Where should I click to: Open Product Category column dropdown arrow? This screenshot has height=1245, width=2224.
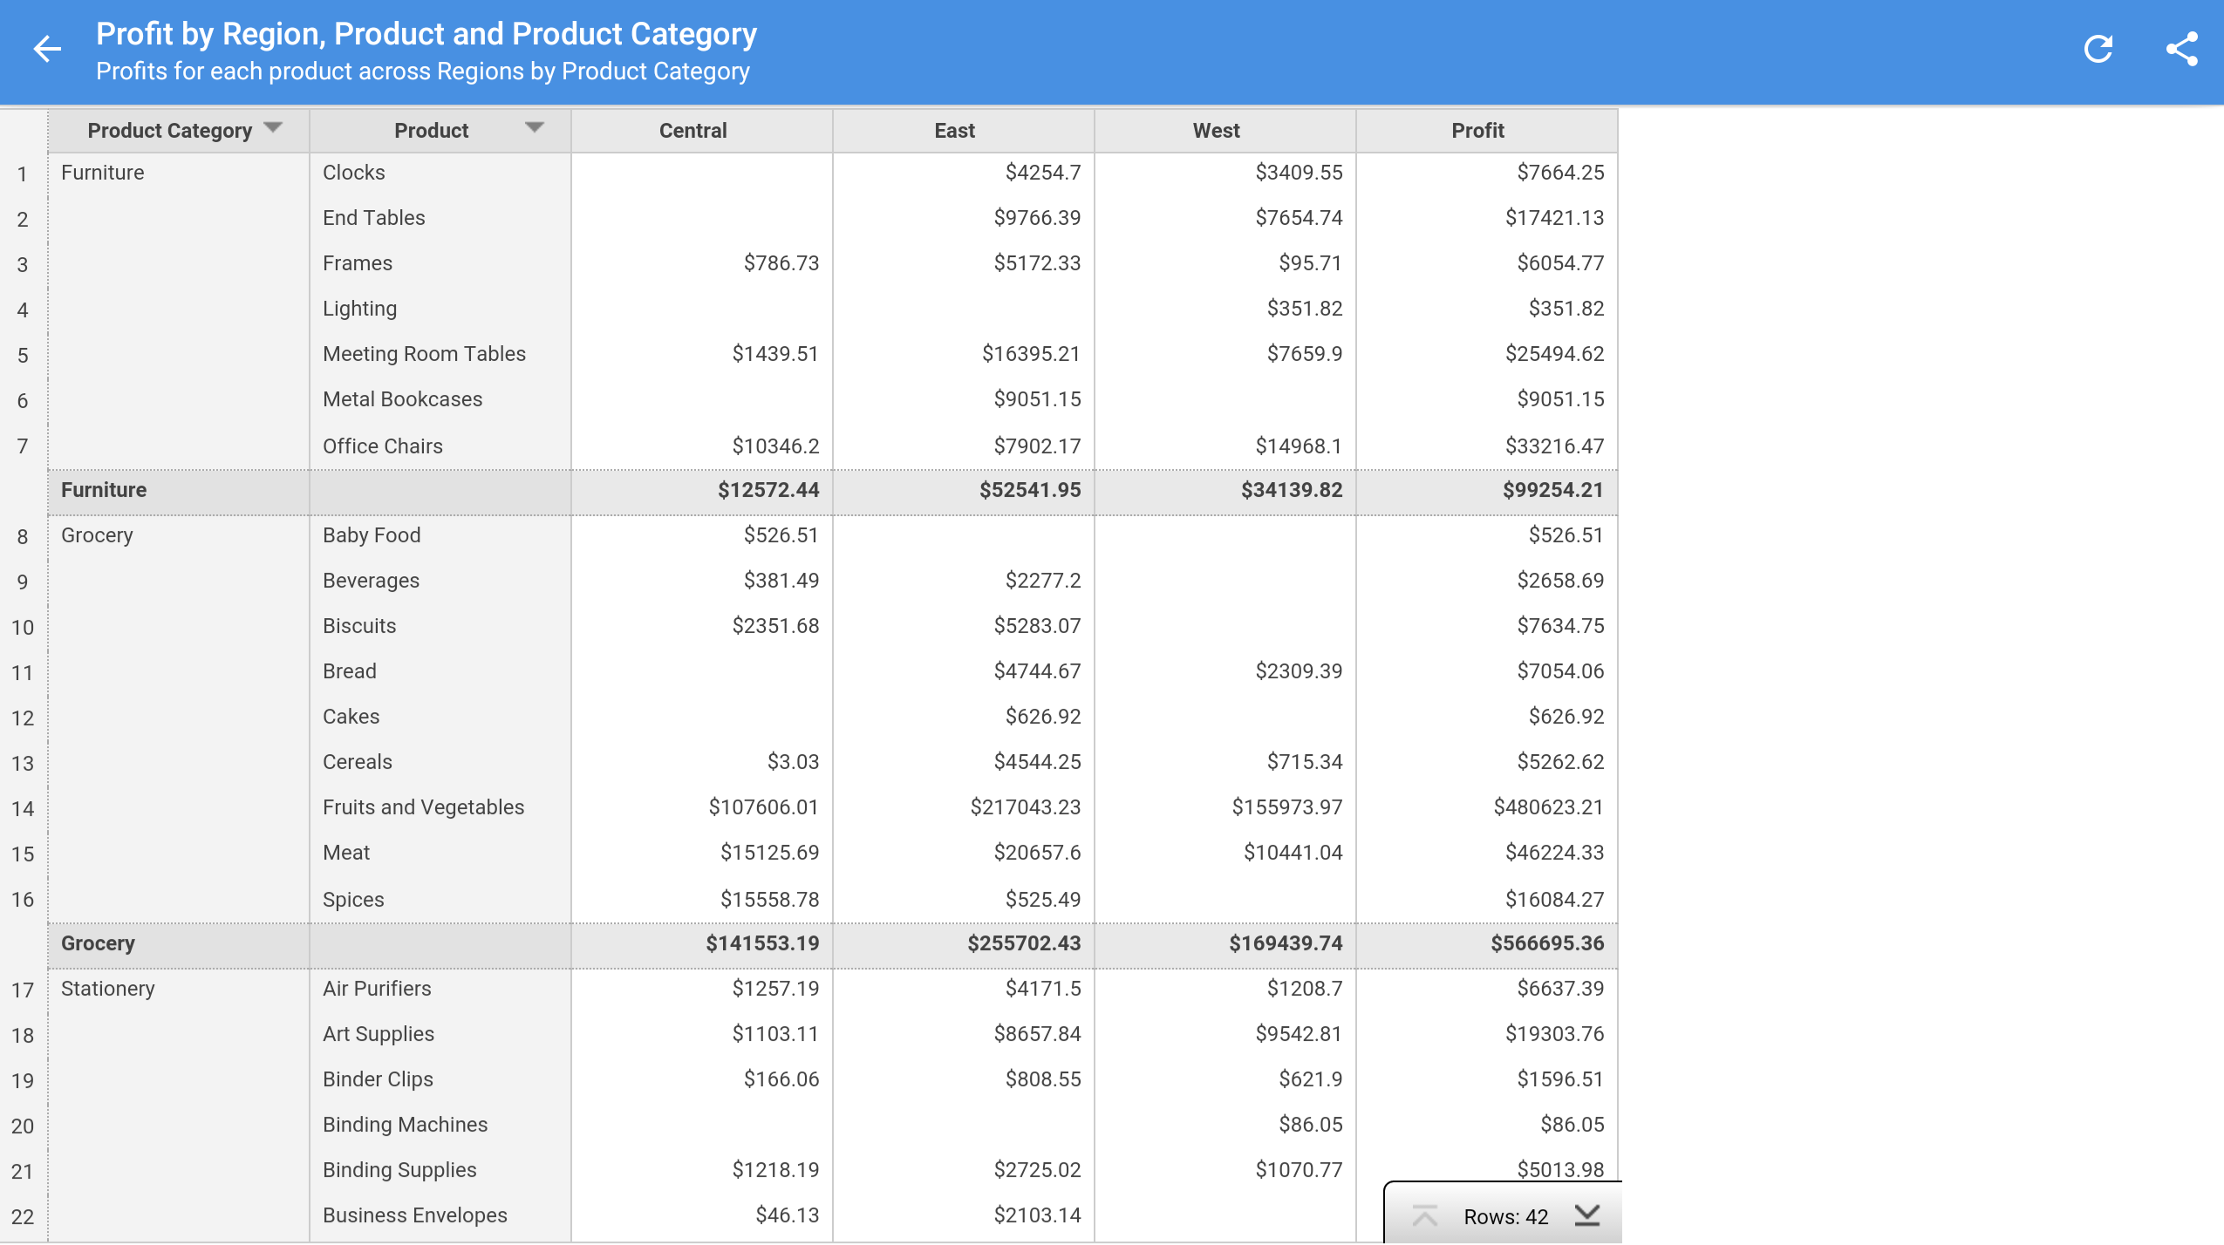coord(273,128)
